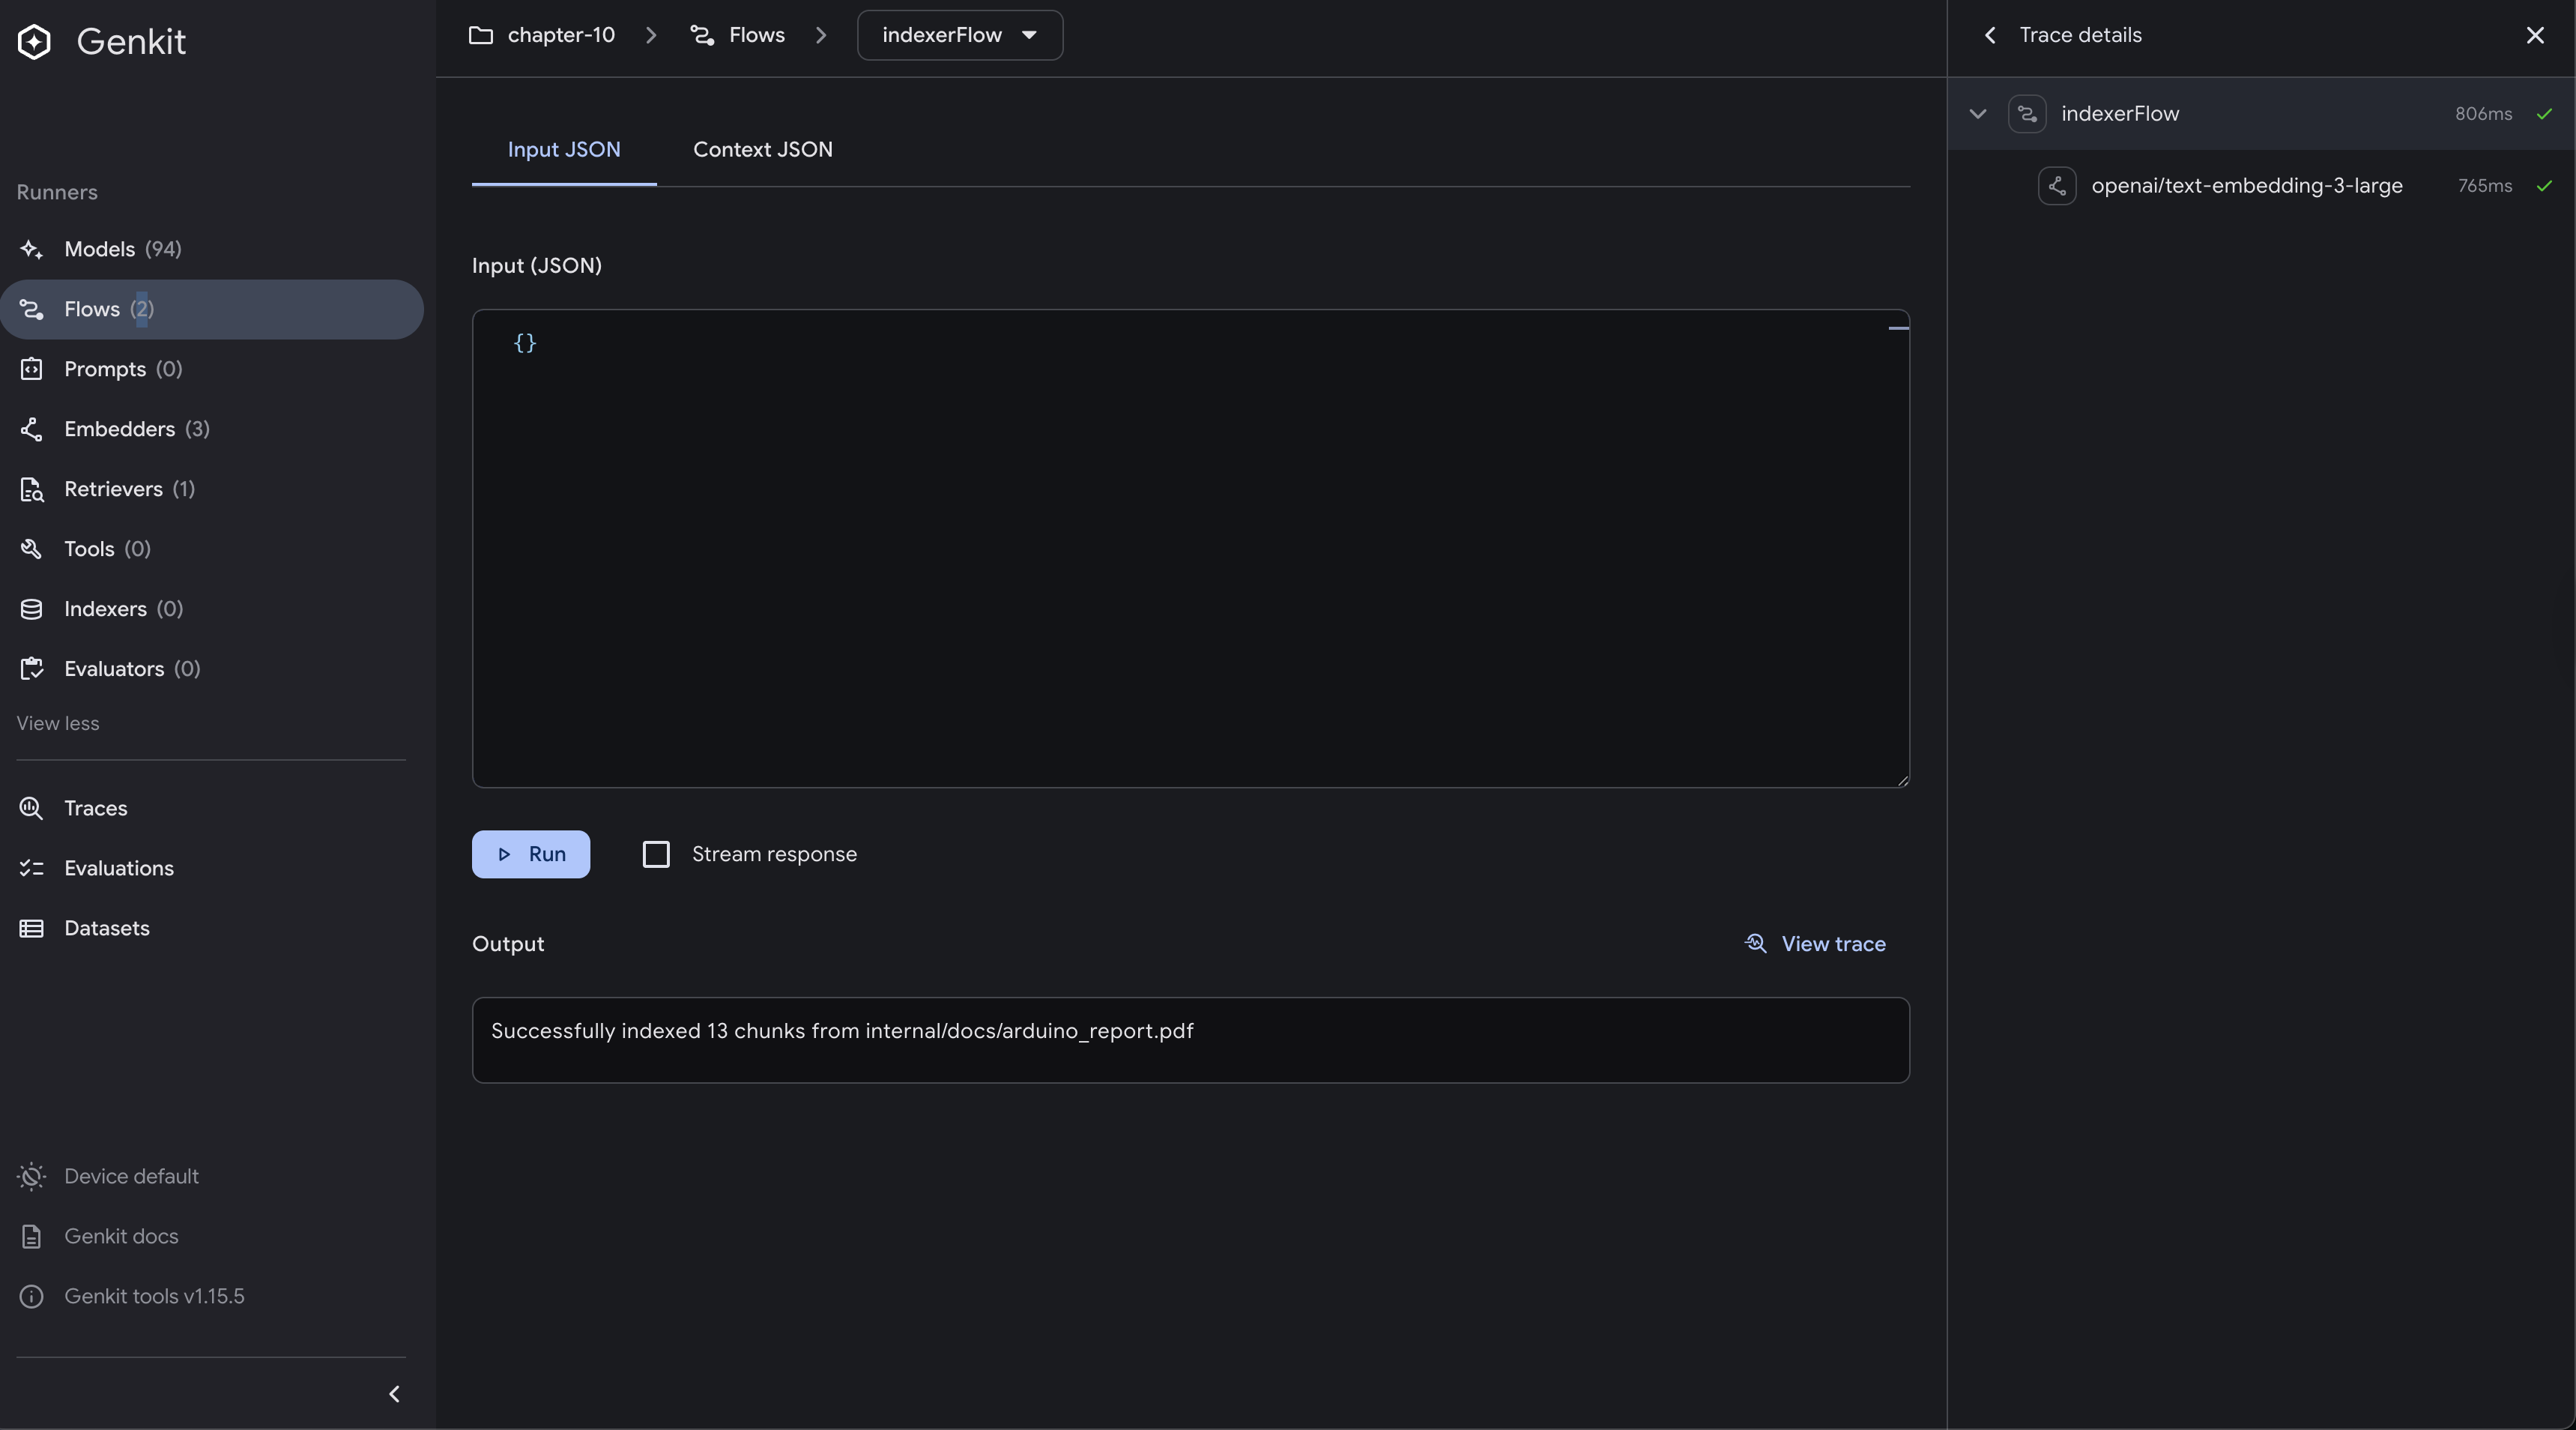2576x1430 pixels.
Task: Click the Datasets table icon
Action: [31, 928]
